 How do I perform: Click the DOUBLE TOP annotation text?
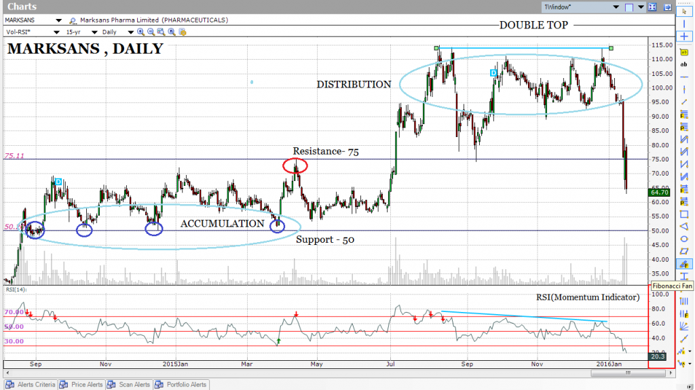pyautogui.click(x=533, y=25)
